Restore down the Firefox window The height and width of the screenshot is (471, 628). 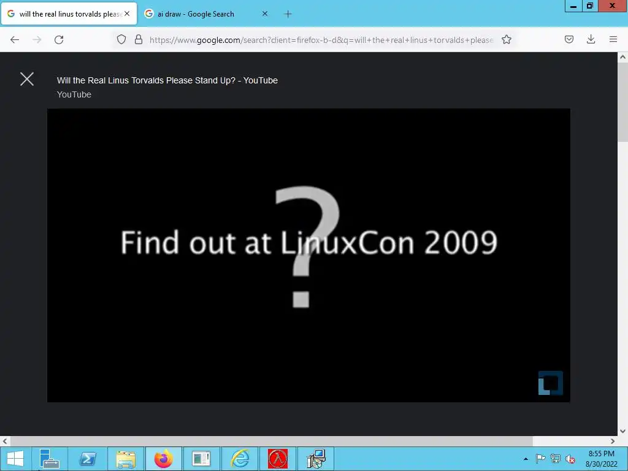coord(589,6)
